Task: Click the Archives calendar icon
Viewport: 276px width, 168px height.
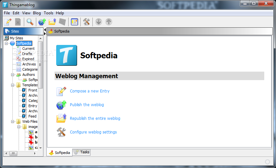Action: click(x=19, y=64)
